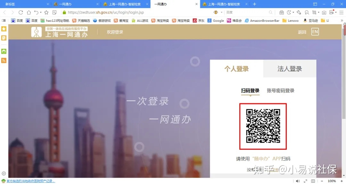Open the browser main menu icon
The width and height of the screenshot is (346, 184).
tap(342, 12)
